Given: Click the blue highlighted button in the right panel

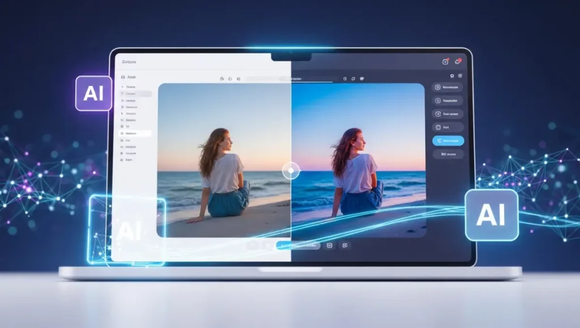Looking at the screenshot, I should tap(448, 141).
